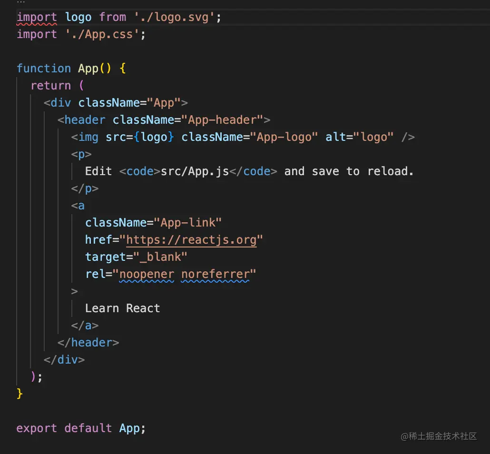Click the "App-link" className value
The width and height of the screenshot is (490, 454).
pyautogui.click(x=188, y=223)
